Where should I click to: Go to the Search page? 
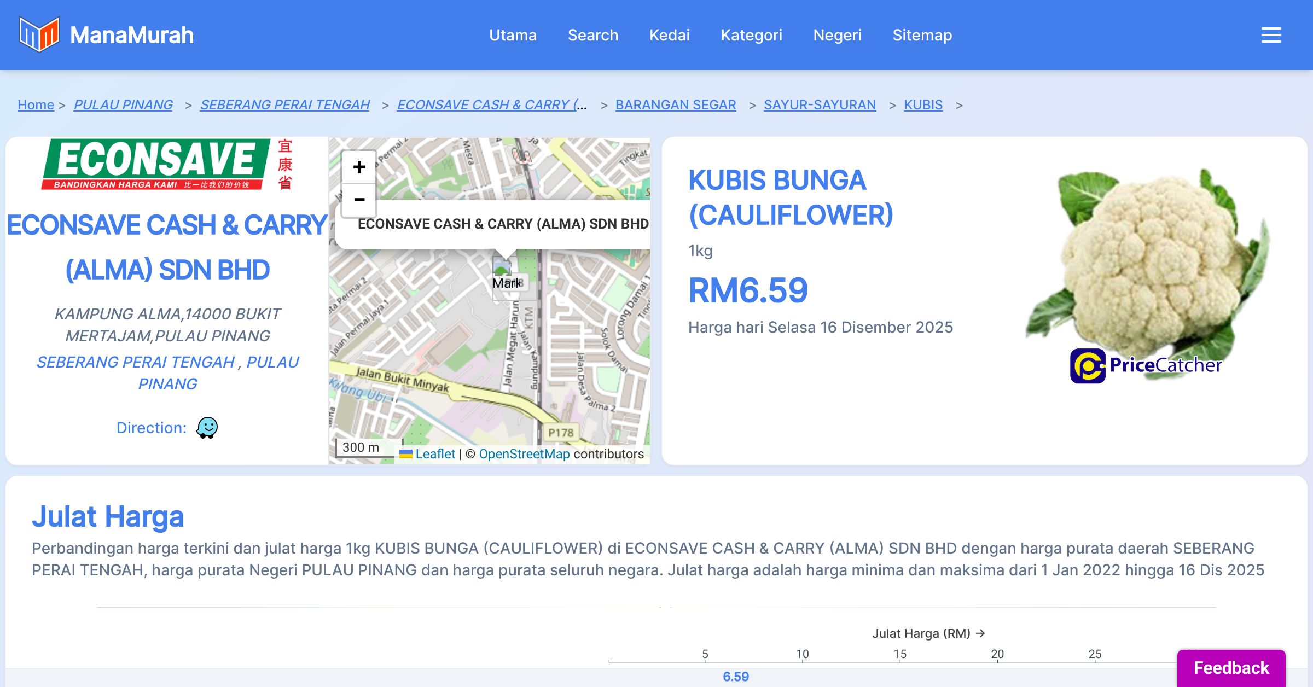click(x=592, y=35)
